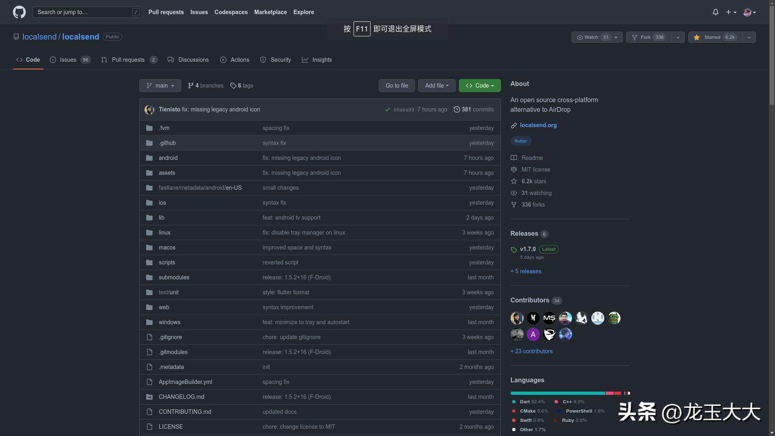
Task: Toggle the Watch repository button
Action: pyautogui.click(x=591, y=37)
